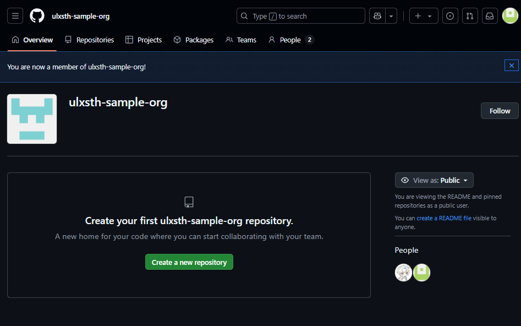The image size is (521, 326).
Task: Click the repository icon in empty-state card
Action: [x=189, y=202]
